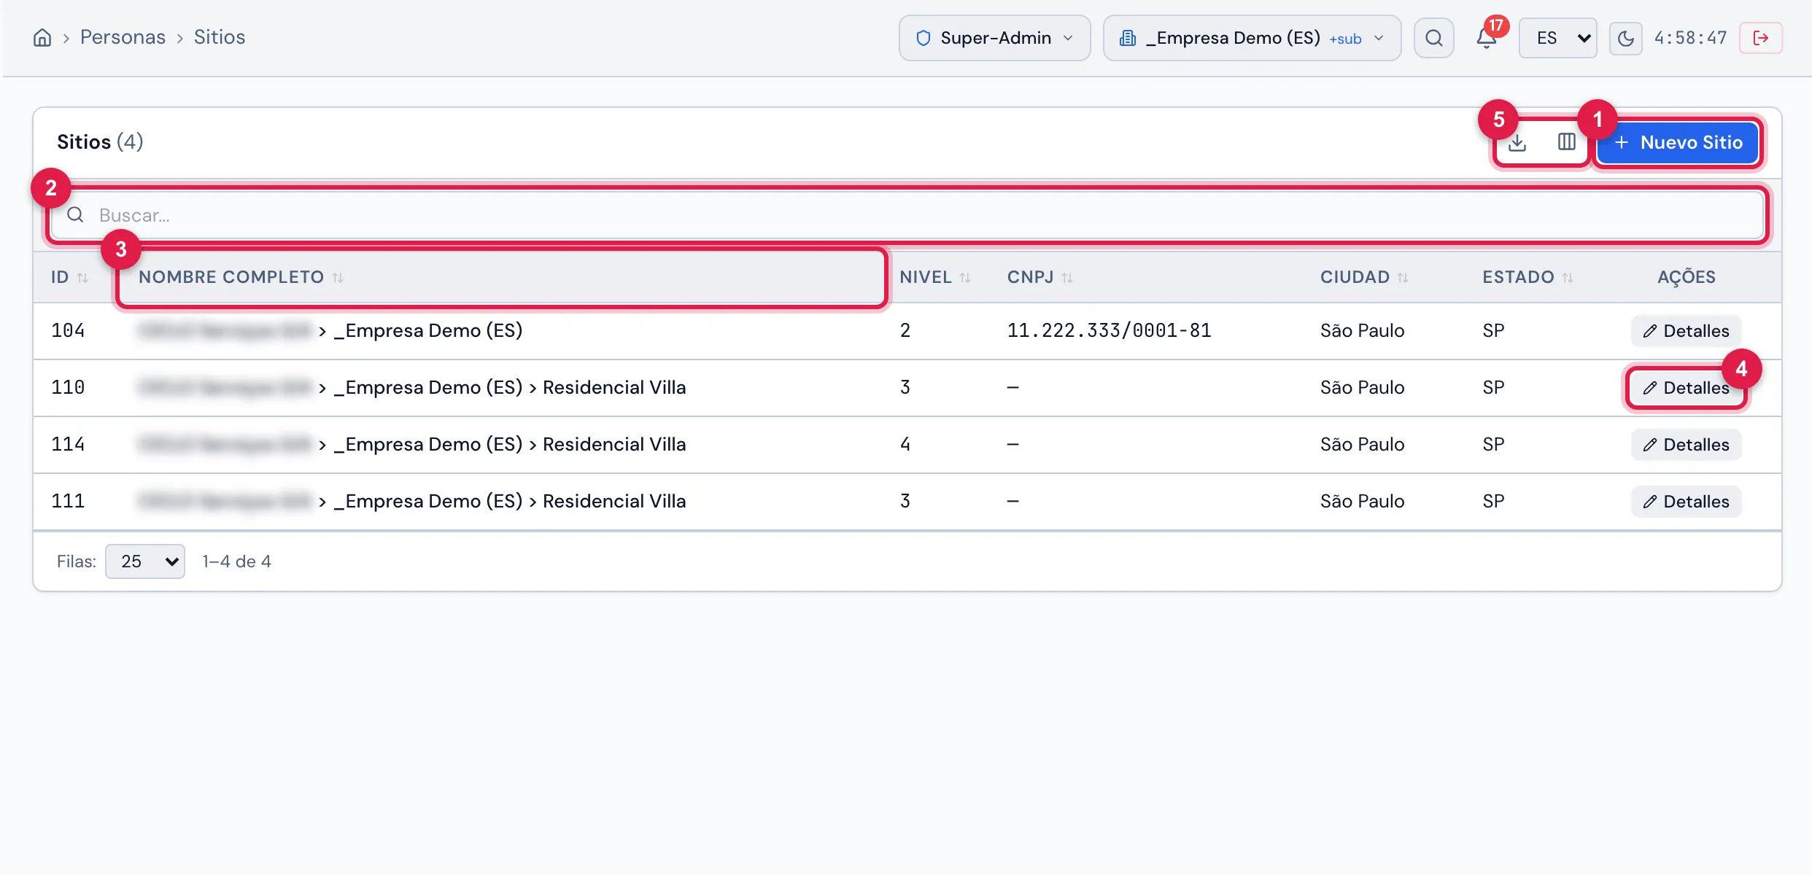Focus the Buscar search field

907,215
